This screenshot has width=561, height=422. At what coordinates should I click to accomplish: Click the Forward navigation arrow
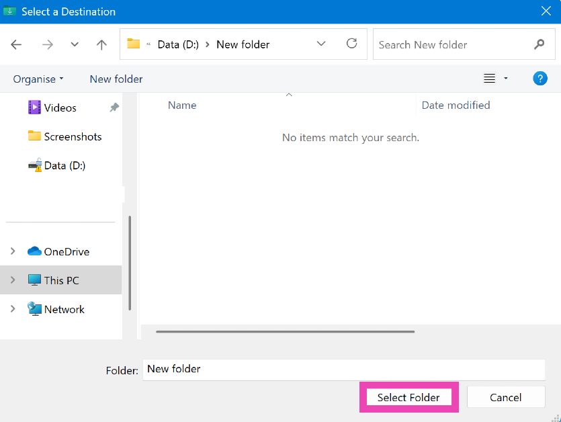point(47,44)
